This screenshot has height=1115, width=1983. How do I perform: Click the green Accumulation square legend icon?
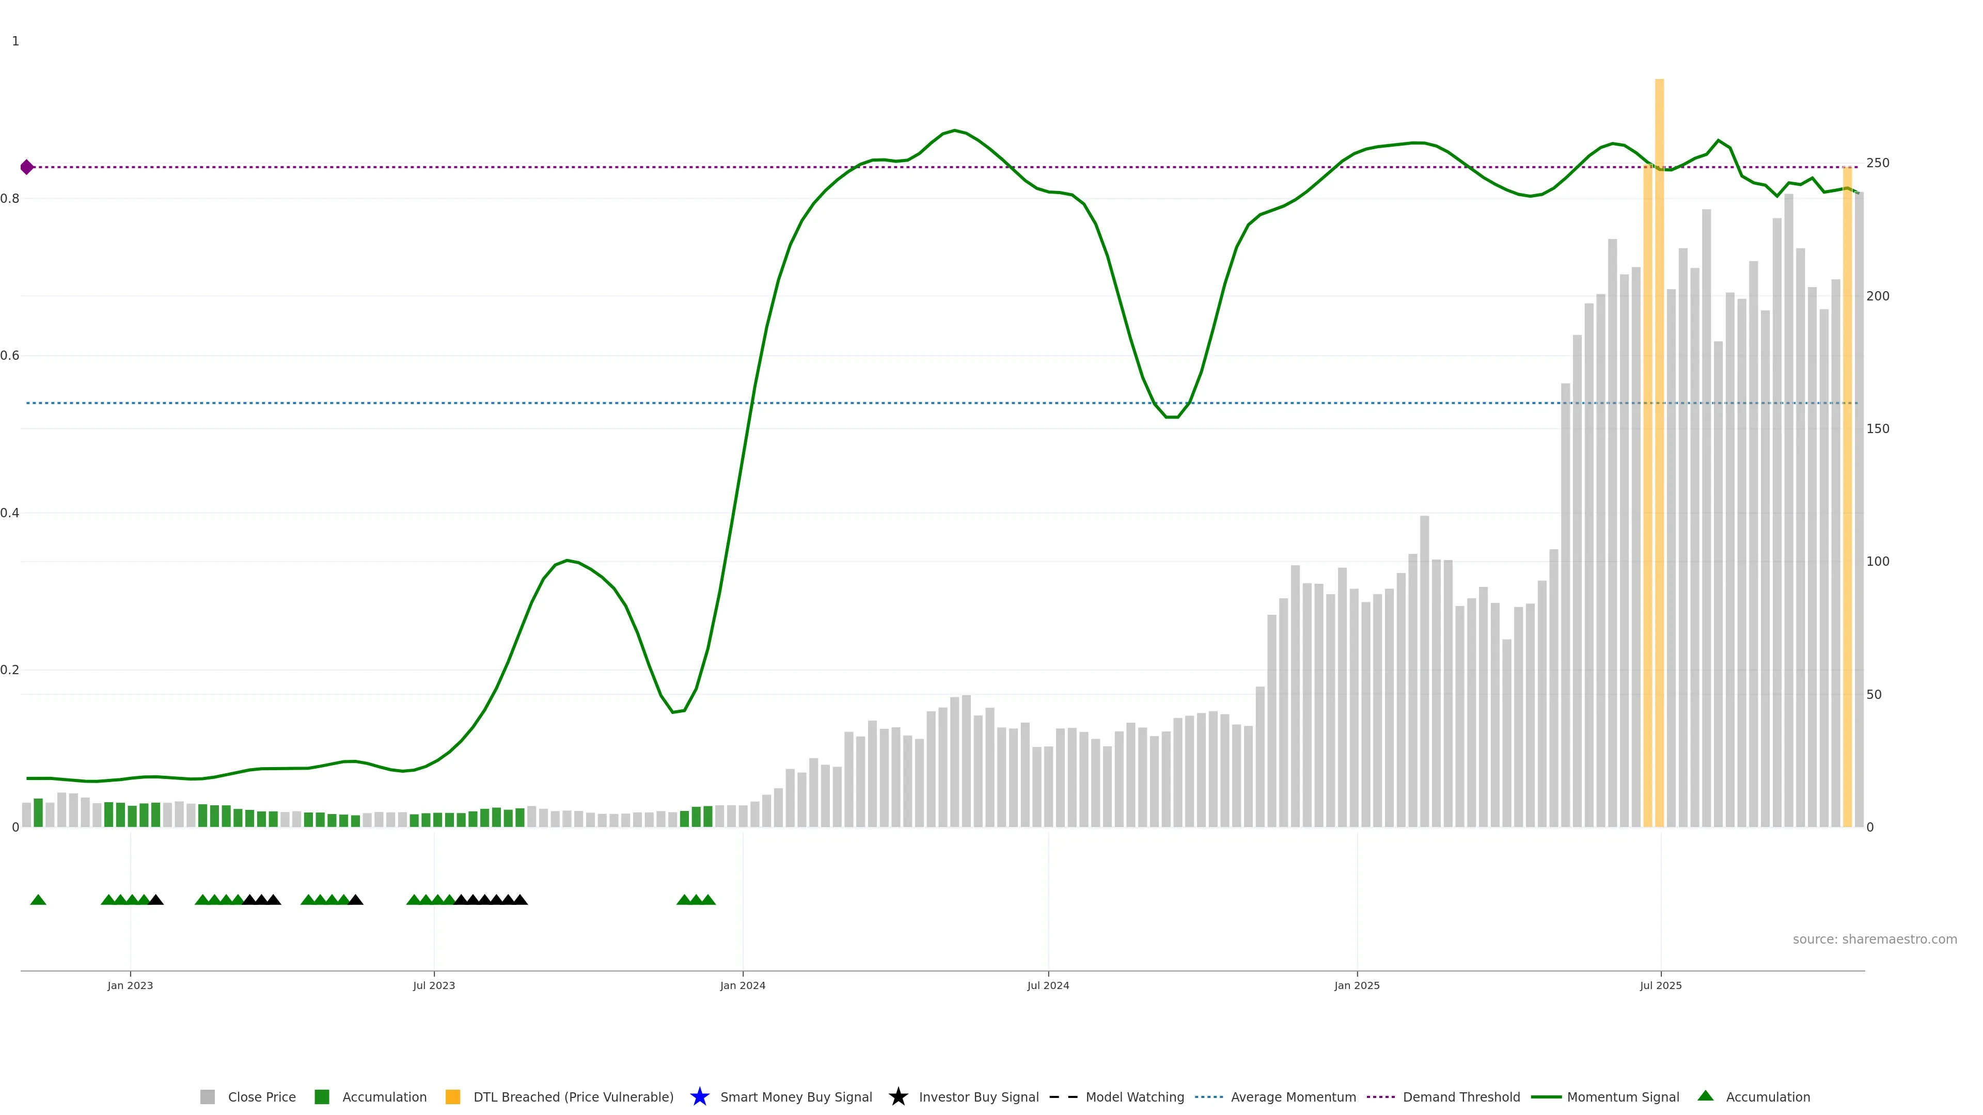(x=322, y=1096)
